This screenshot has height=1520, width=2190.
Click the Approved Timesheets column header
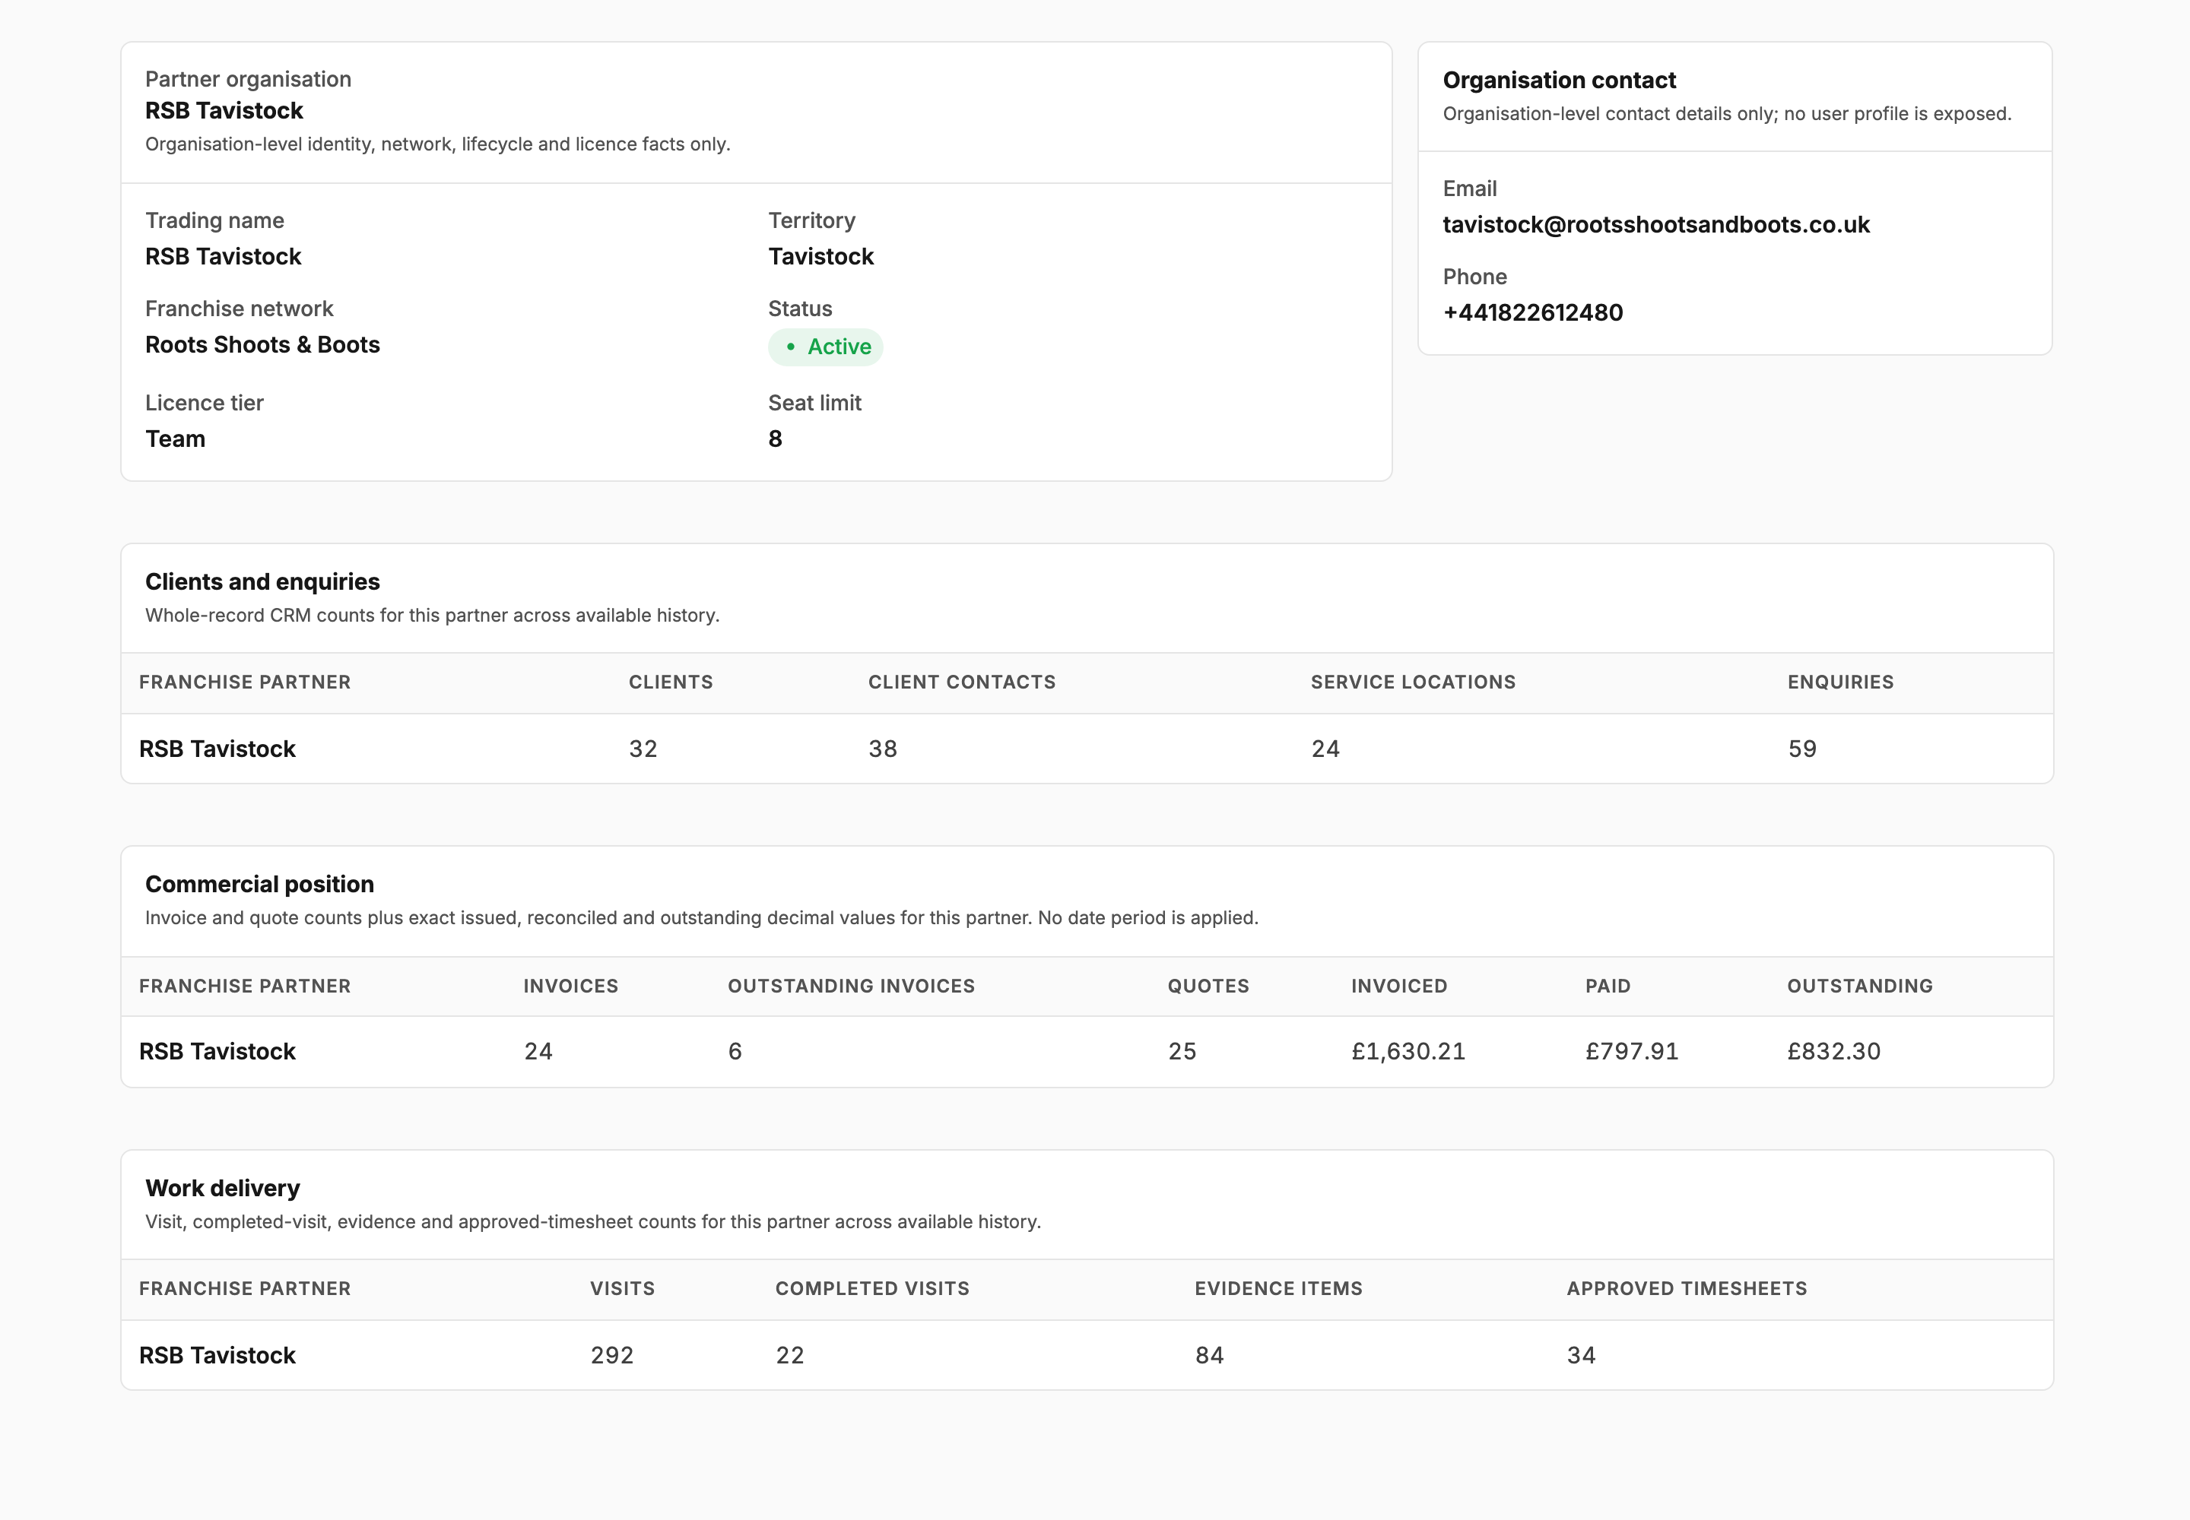[x=1686, y=1288]
